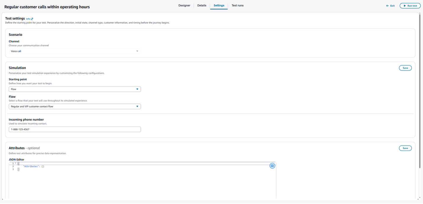423x204 pixels.
Task: Collapse line 1 fold arrow in JSON Editor
Action: click(x=15, y=163)
